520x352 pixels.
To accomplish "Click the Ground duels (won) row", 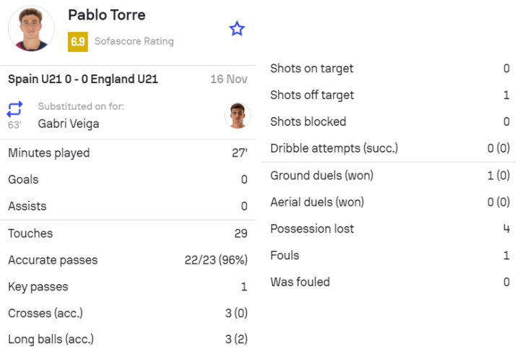I will pos(389,176).
